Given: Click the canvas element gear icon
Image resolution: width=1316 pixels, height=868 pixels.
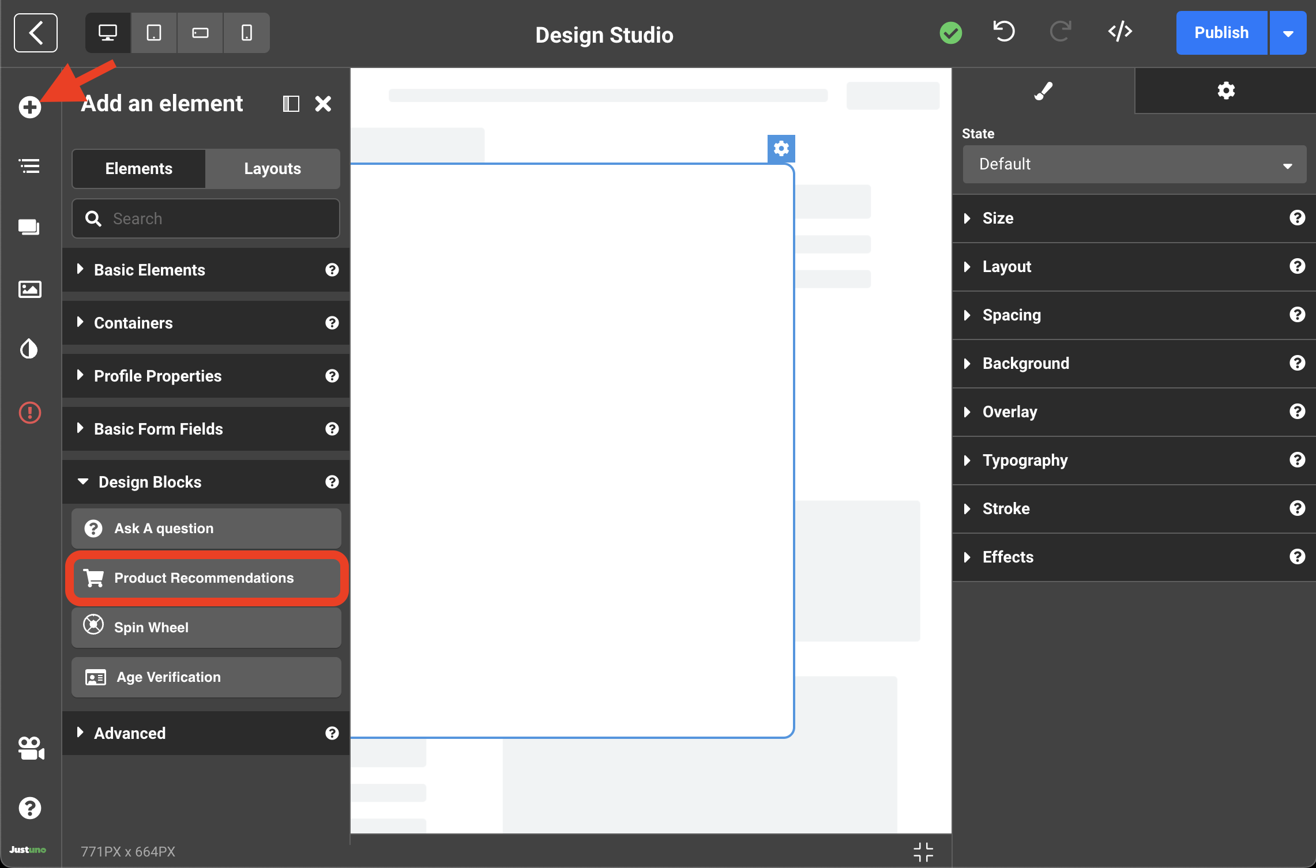Looking at the screenshot, I should pos(781,149).
